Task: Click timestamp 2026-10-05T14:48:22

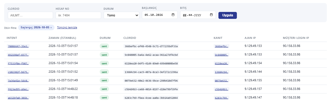Action: [x=63, y=89]
